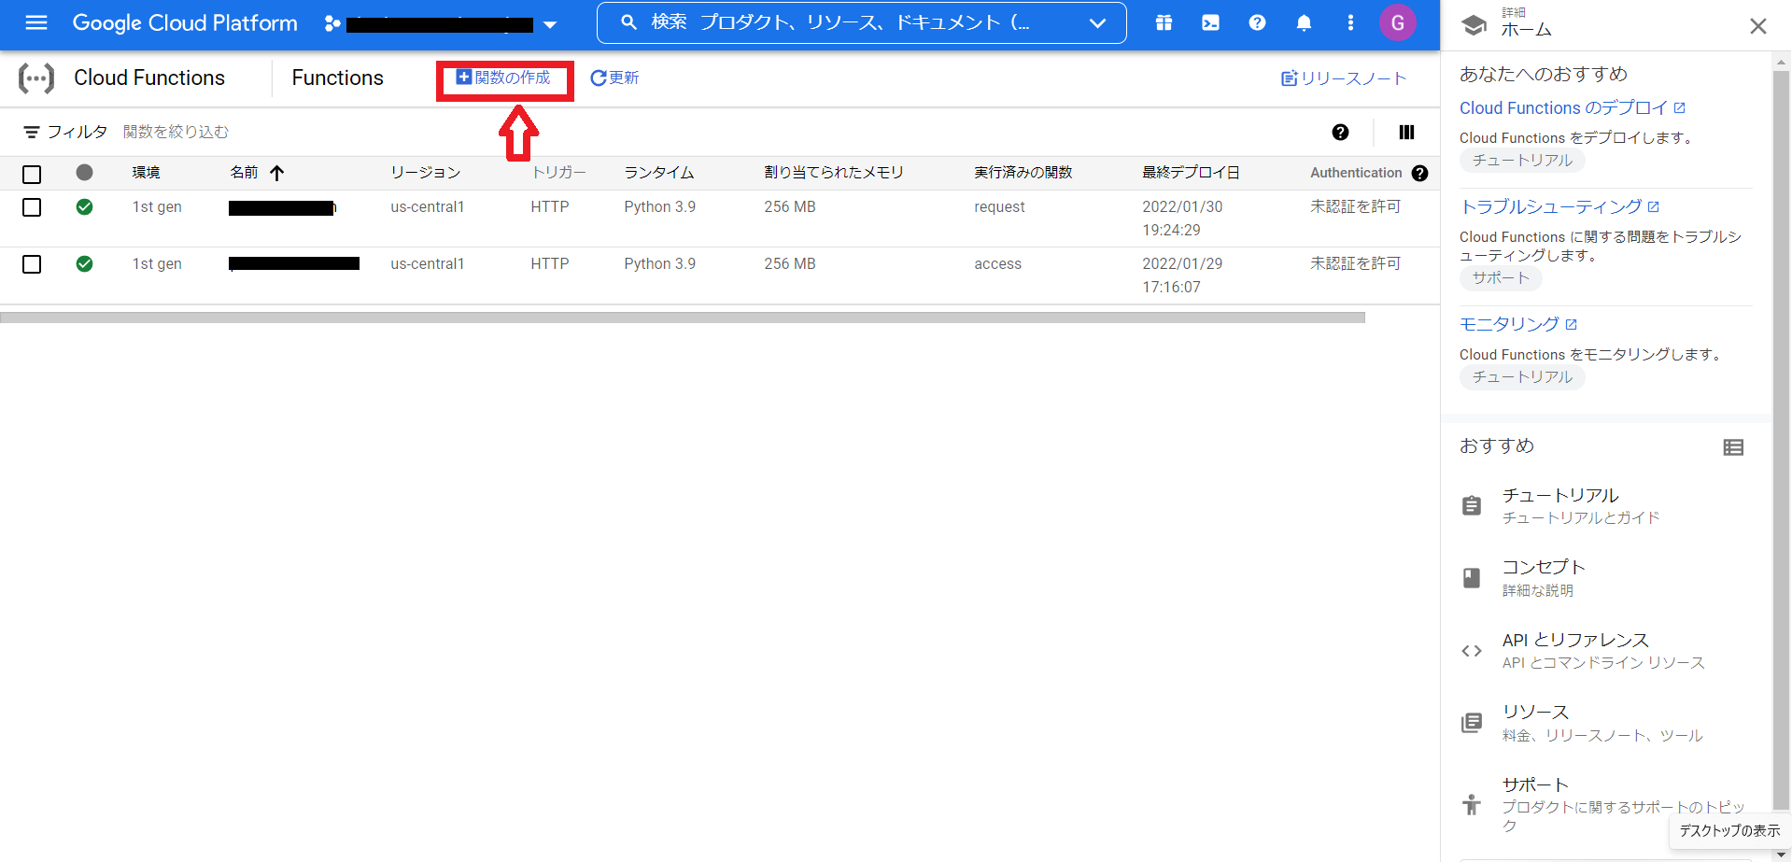Open the help question mark menu
Screen dimensions: 1792x862
coord(1257,22)
